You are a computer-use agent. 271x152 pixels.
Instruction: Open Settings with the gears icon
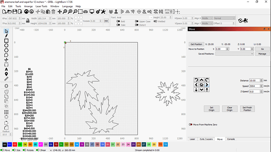(98, 11)
